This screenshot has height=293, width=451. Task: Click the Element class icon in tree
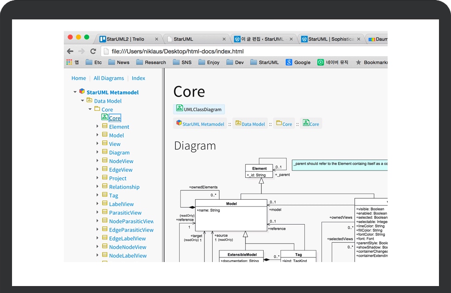point(105,126)
